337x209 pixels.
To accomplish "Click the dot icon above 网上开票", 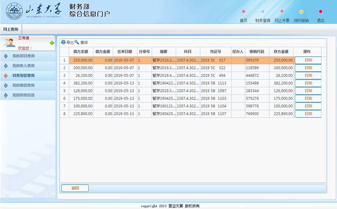I will (x=282, y=11).
